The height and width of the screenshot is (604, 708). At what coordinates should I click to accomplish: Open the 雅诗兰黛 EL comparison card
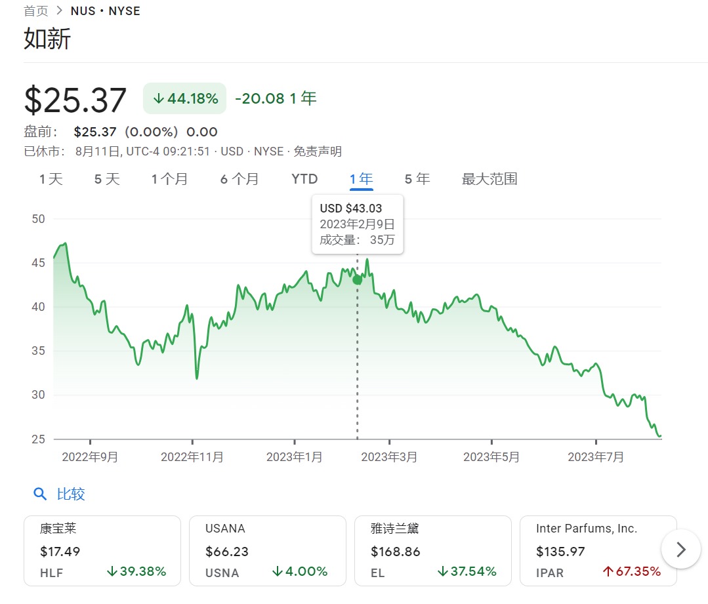(433, 551)
